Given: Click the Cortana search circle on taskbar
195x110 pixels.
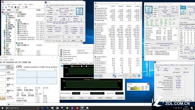Looking at the screenshot, I should pos(7,108).
